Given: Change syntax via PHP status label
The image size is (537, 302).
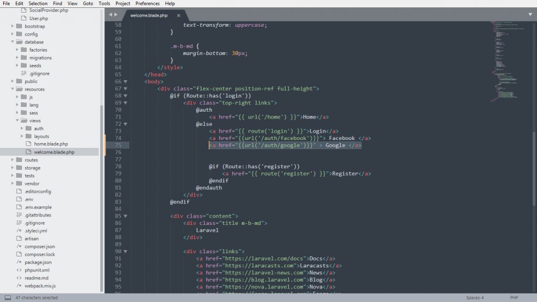Looking at the screenshot, I should tap(514, 298).
